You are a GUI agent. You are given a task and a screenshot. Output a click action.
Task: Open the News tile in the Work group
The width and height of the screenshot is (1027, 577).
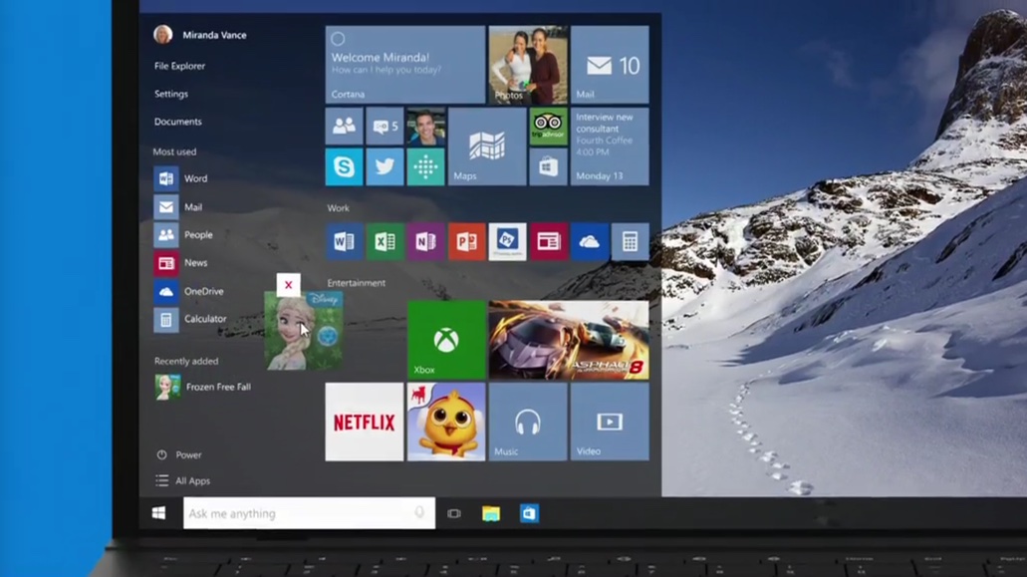pyautogui.click(x=548, y=242)
